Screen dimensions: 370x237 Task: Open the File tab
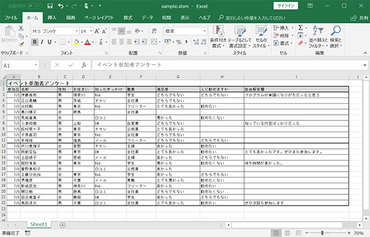point(11,18)
